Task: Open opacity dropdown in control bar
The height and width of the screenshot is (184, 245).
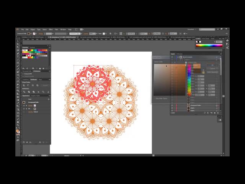Action: click(x=97, y=34)
